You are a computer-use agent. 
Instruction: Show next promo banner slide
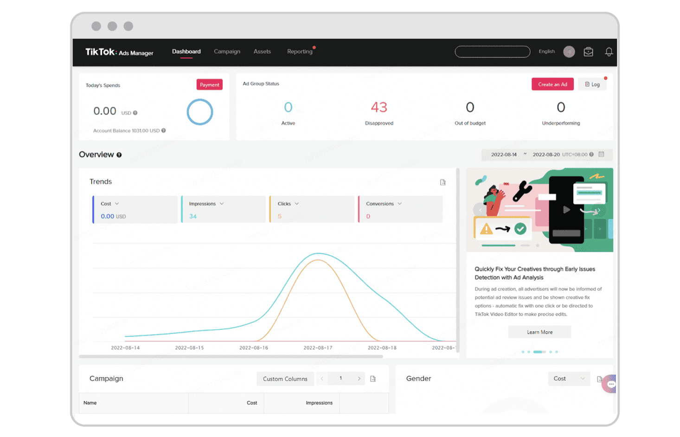pos(599,210)
